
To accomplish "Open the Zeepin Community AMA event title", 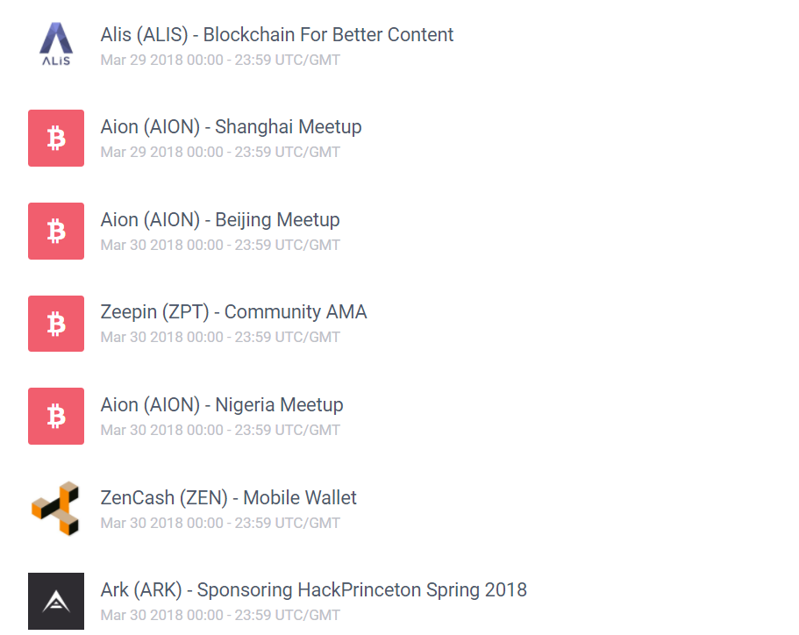I will [x=233, y=312].
